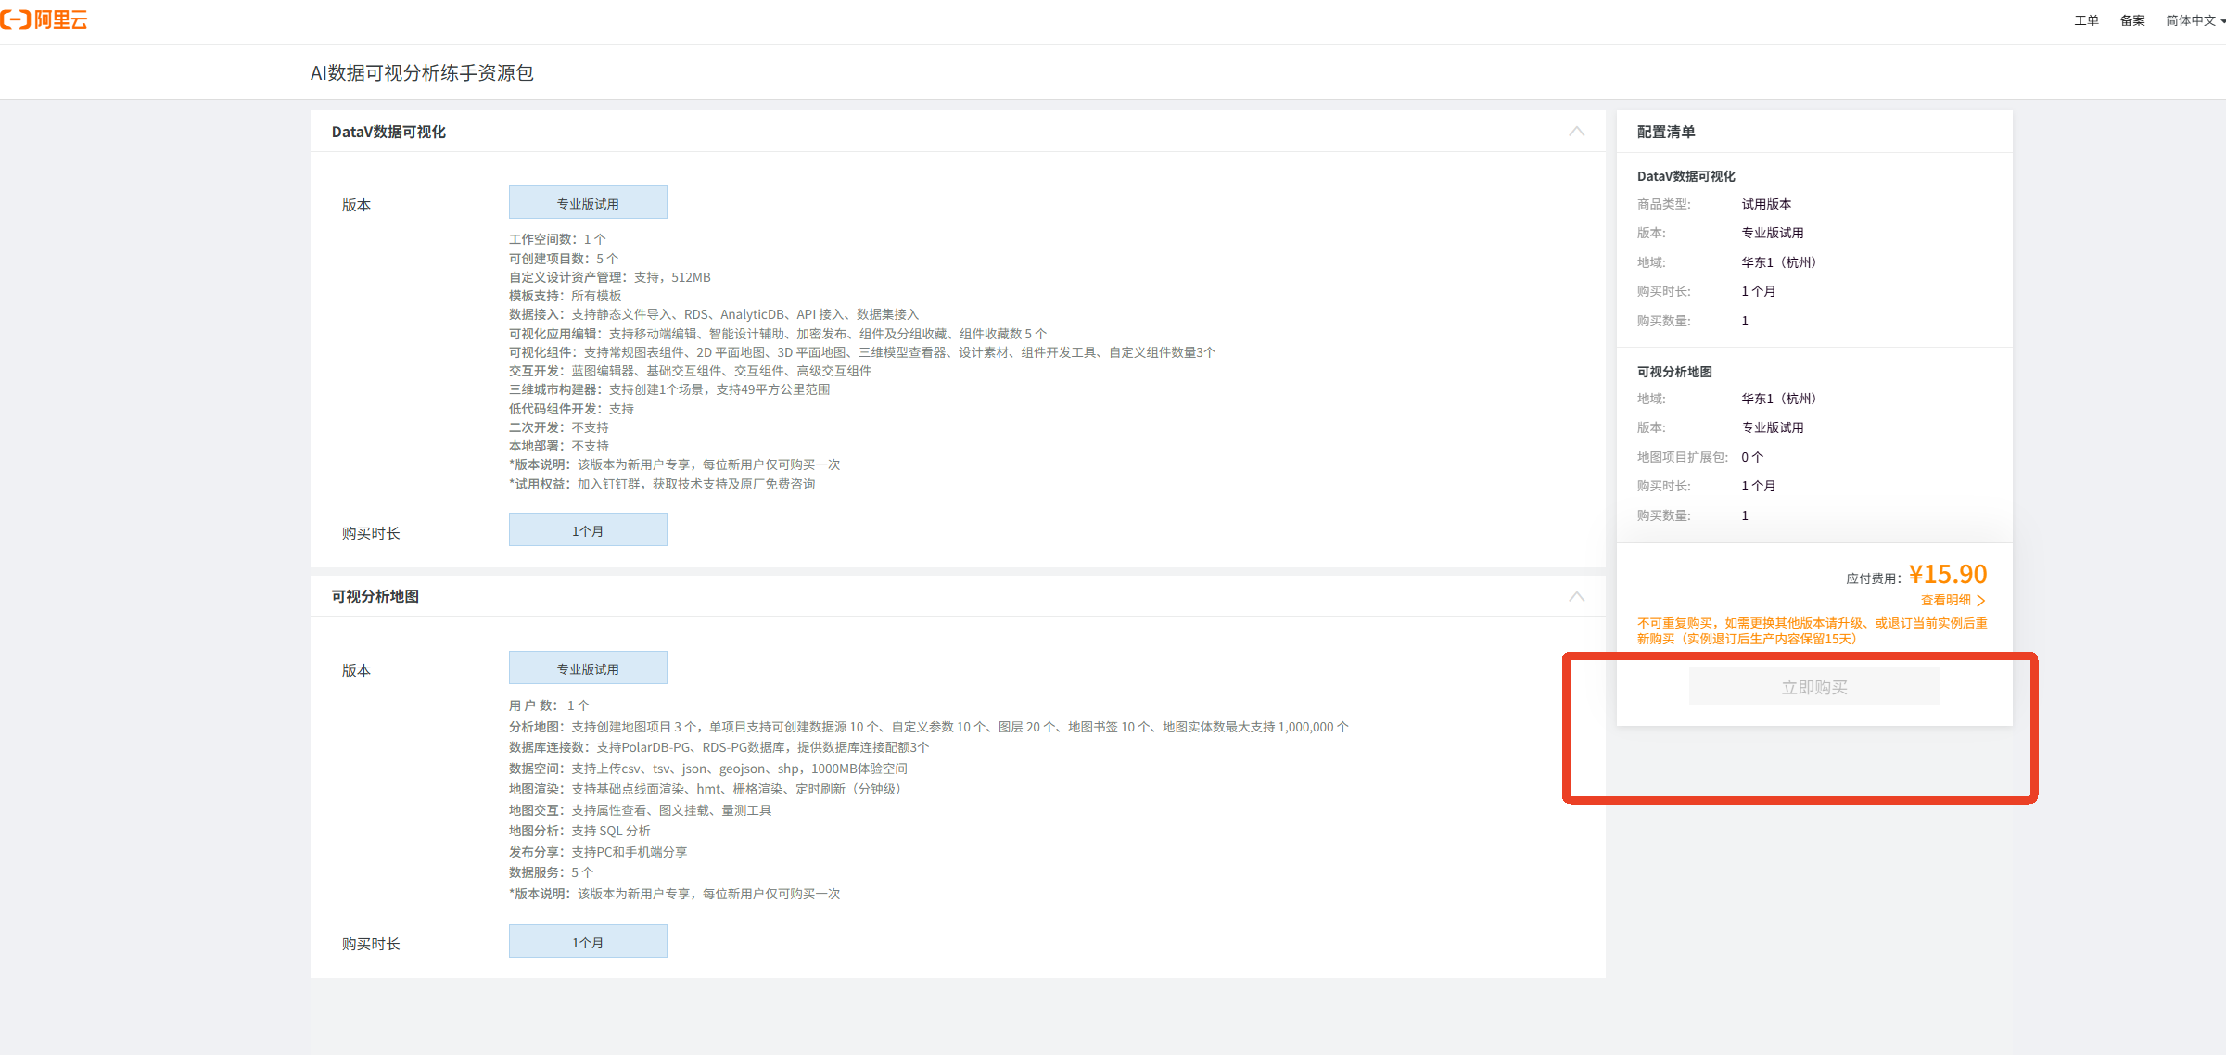Collapse the 可视分析地图 section chevron
Screen dimensions: 2226x1055
point(1576,596)
